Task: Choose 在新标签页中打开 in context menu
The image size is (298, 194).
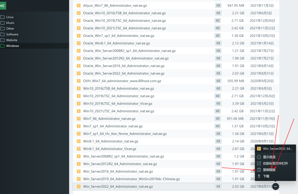Action: pyautogui.click(x=275, y=164)
